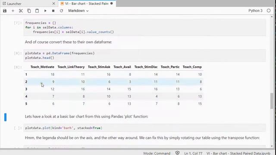The height and width of the screenshot is (155, 276).
Task: Click the Teach_Motivate column header
Action: 42,67
